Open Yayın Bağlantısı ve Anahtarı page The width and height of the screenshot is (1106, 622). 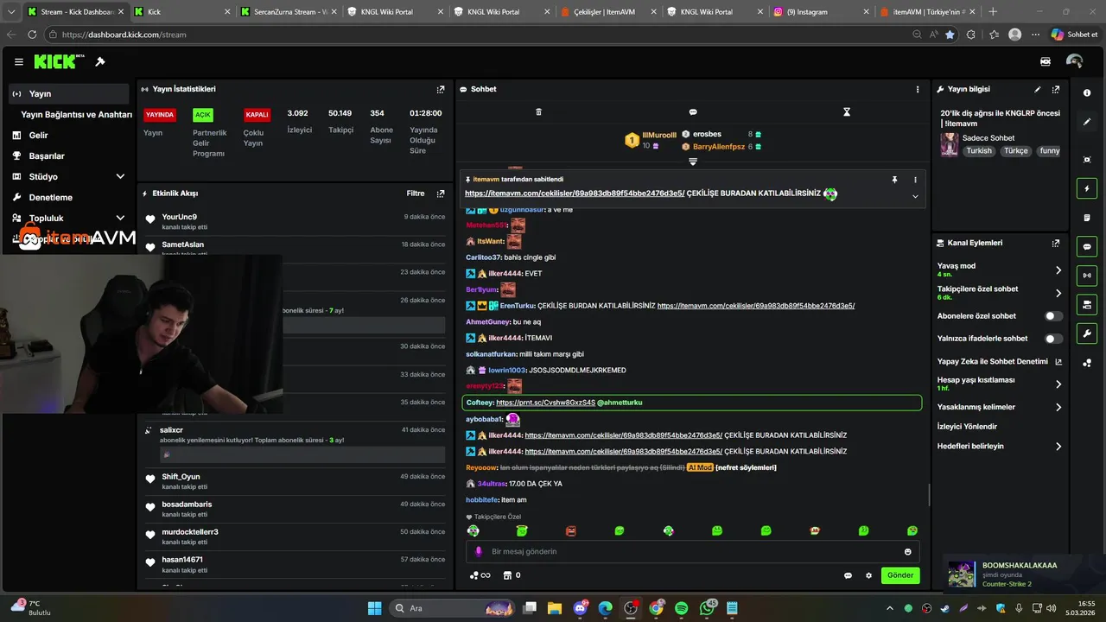76,114
